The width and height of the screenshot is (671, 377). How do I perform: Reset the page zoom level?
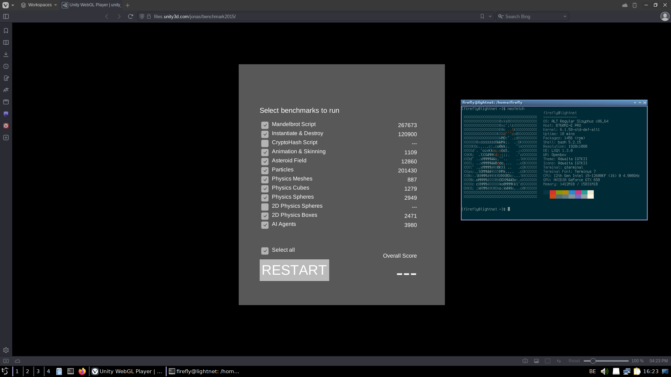point(574,361)
